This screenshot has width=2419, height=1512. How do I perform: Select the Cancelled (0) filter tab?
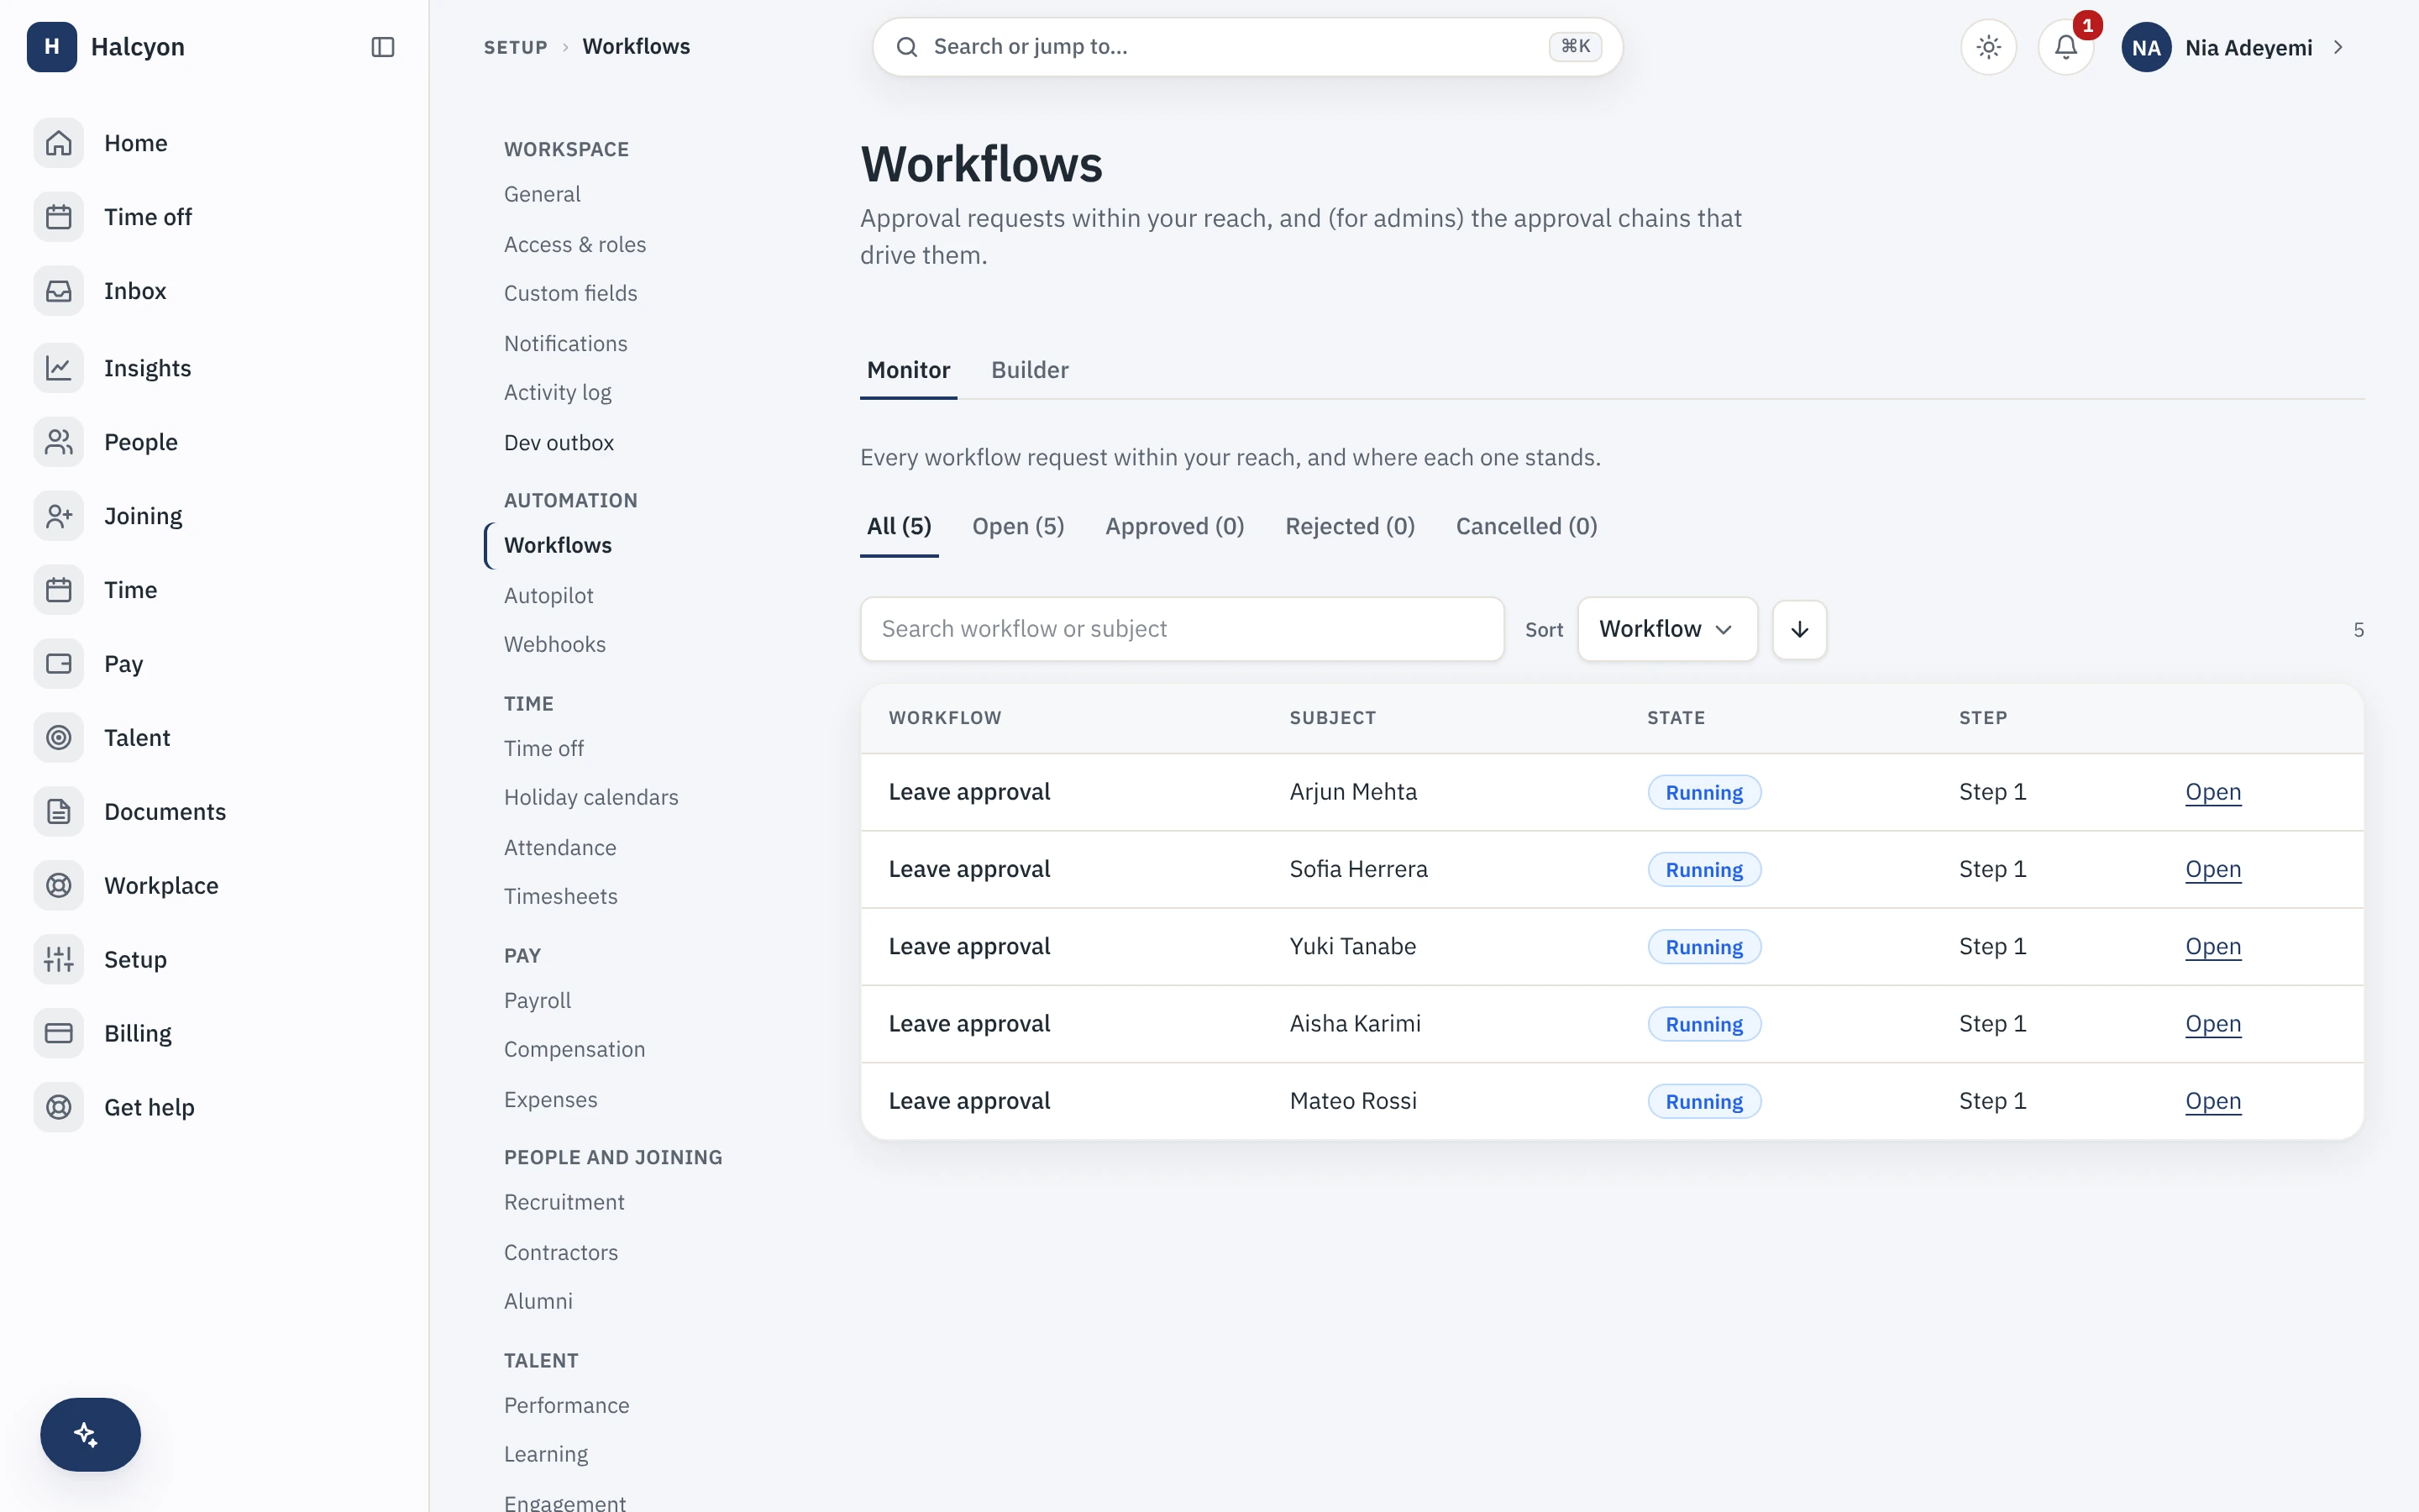[x=1526, y=527]
